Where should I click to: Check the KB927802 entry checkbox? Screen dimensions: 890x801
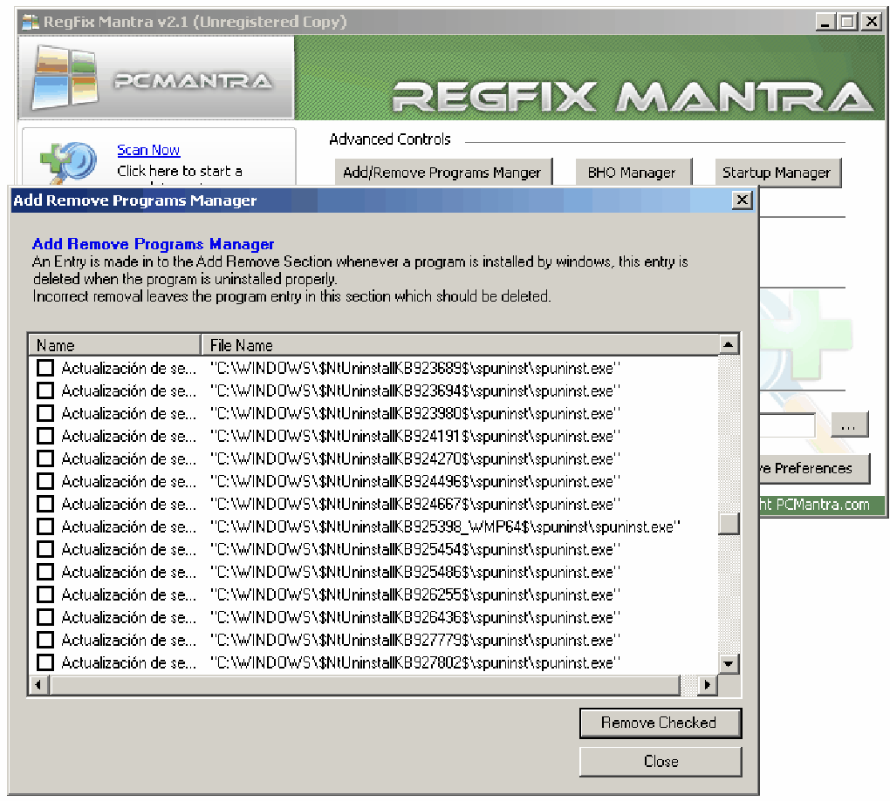tap(44, 662)
